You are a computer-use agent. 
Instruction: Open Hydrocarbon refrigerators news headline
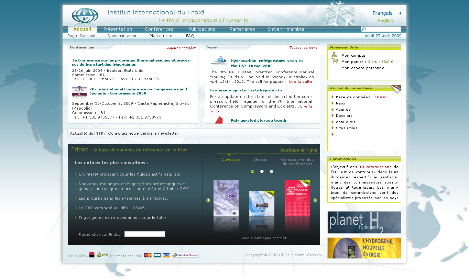[267, 63]
